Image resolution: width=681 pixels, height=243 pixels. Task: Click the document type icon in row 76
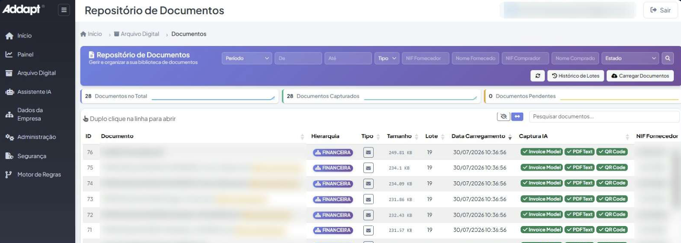click(368, 152)
